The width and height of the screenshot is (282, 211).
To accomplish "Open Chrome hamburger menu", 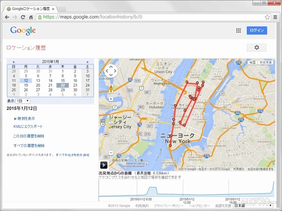I will (x=275, y=17).
